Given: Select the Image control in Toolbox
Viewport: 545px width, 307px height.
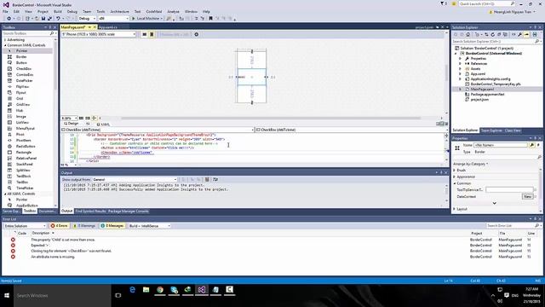Looking at the screenshot, I should (x=20, y=116).
